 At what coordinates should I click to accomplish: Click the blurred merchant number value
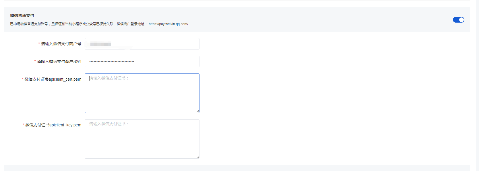tap(101, 44)
